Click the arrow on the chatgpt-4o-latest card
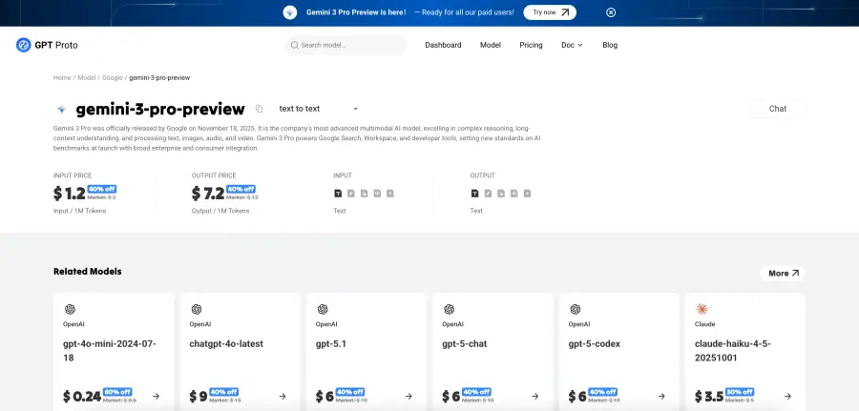This screenshot has width=859, height=411. point(283,396)
